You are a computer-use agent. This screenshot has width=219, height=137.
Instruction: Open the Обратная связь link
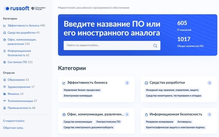13,128
